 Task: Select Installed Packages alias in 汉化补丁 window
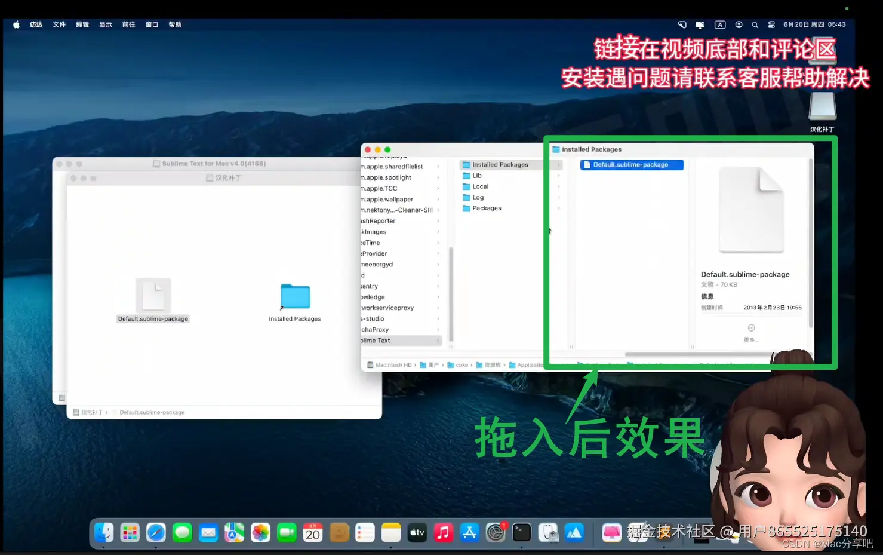tap(295, 303)
